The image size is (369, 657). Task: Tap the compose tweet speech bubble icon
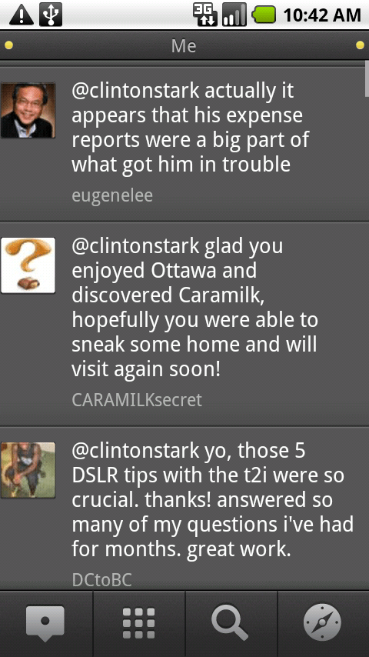[45, 623]
